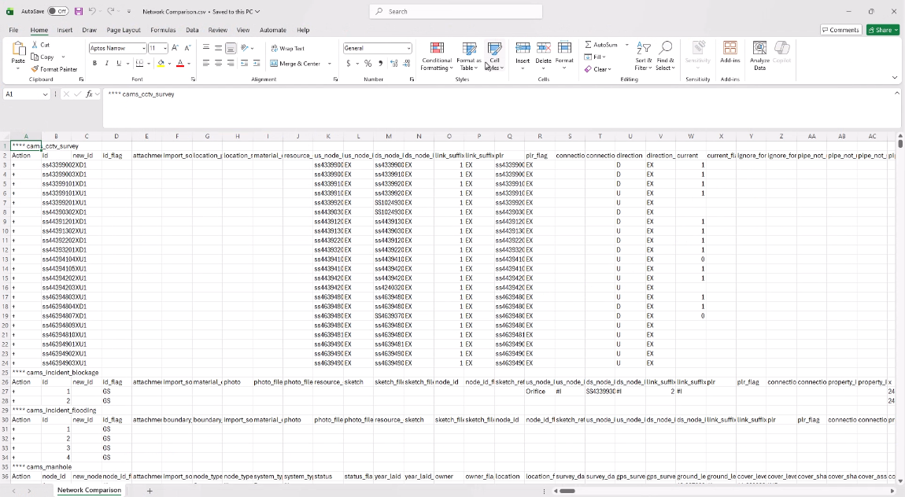Expand the fill color dropdown
Screen dimensions: 905x497
pos(170,64)
